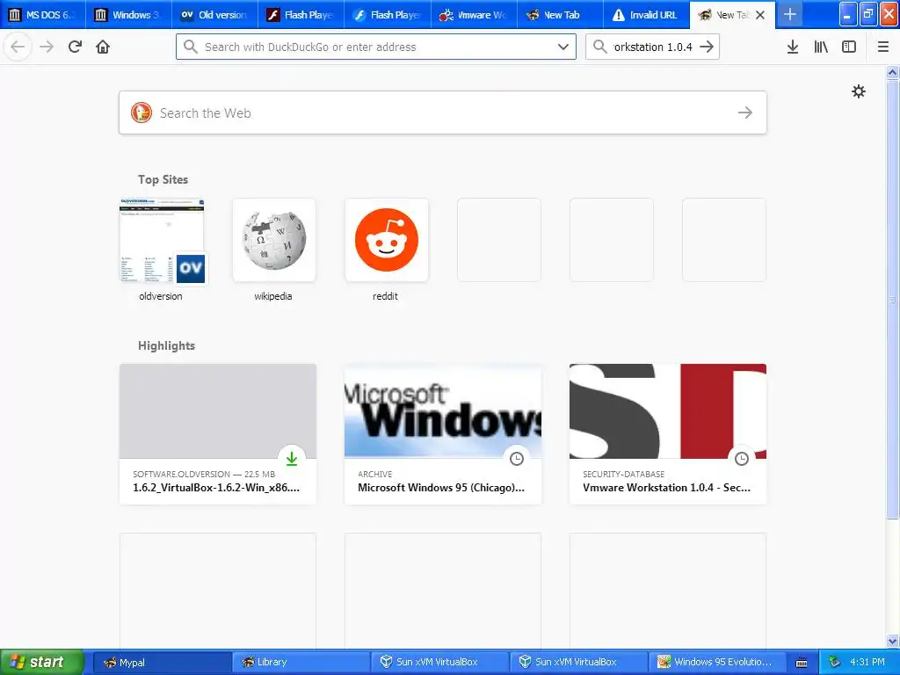Click the download badge on VirtualBox highlight
Image resolution: width=900 pixels, height=675 pixels.
click(292, 458)
